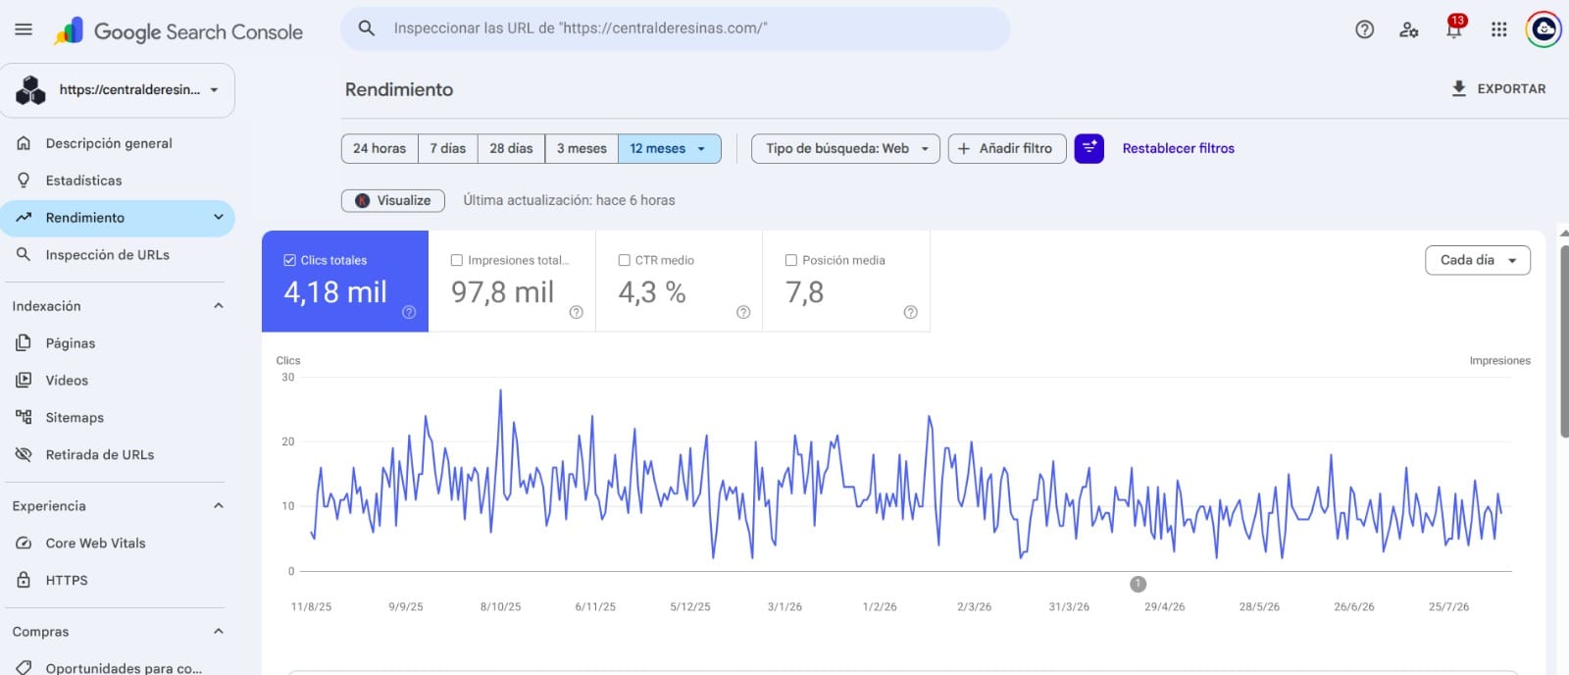Click the Páginas document icon
The width and height of the screenshot is (1569, 675).
tap(24, 343)
